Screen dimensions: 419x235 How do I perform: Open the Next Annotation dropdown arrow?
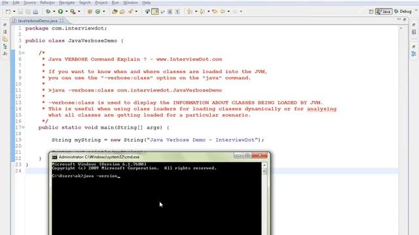click(x=196, y=12)
